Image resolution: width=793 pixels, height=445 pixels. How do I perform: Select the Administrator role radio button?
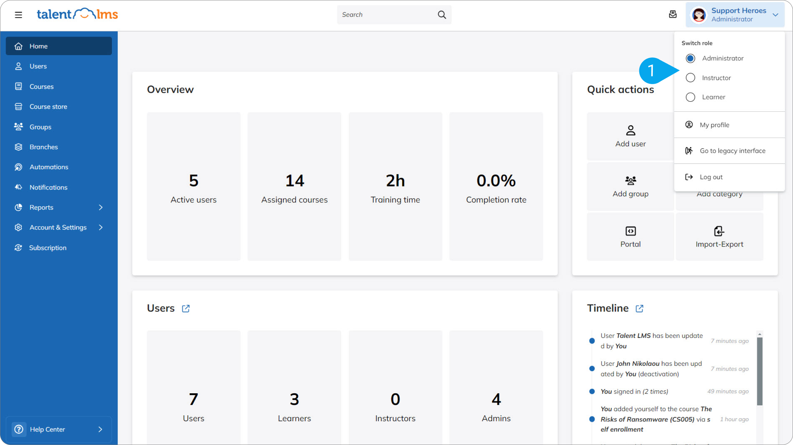click(x=690, y=58)
